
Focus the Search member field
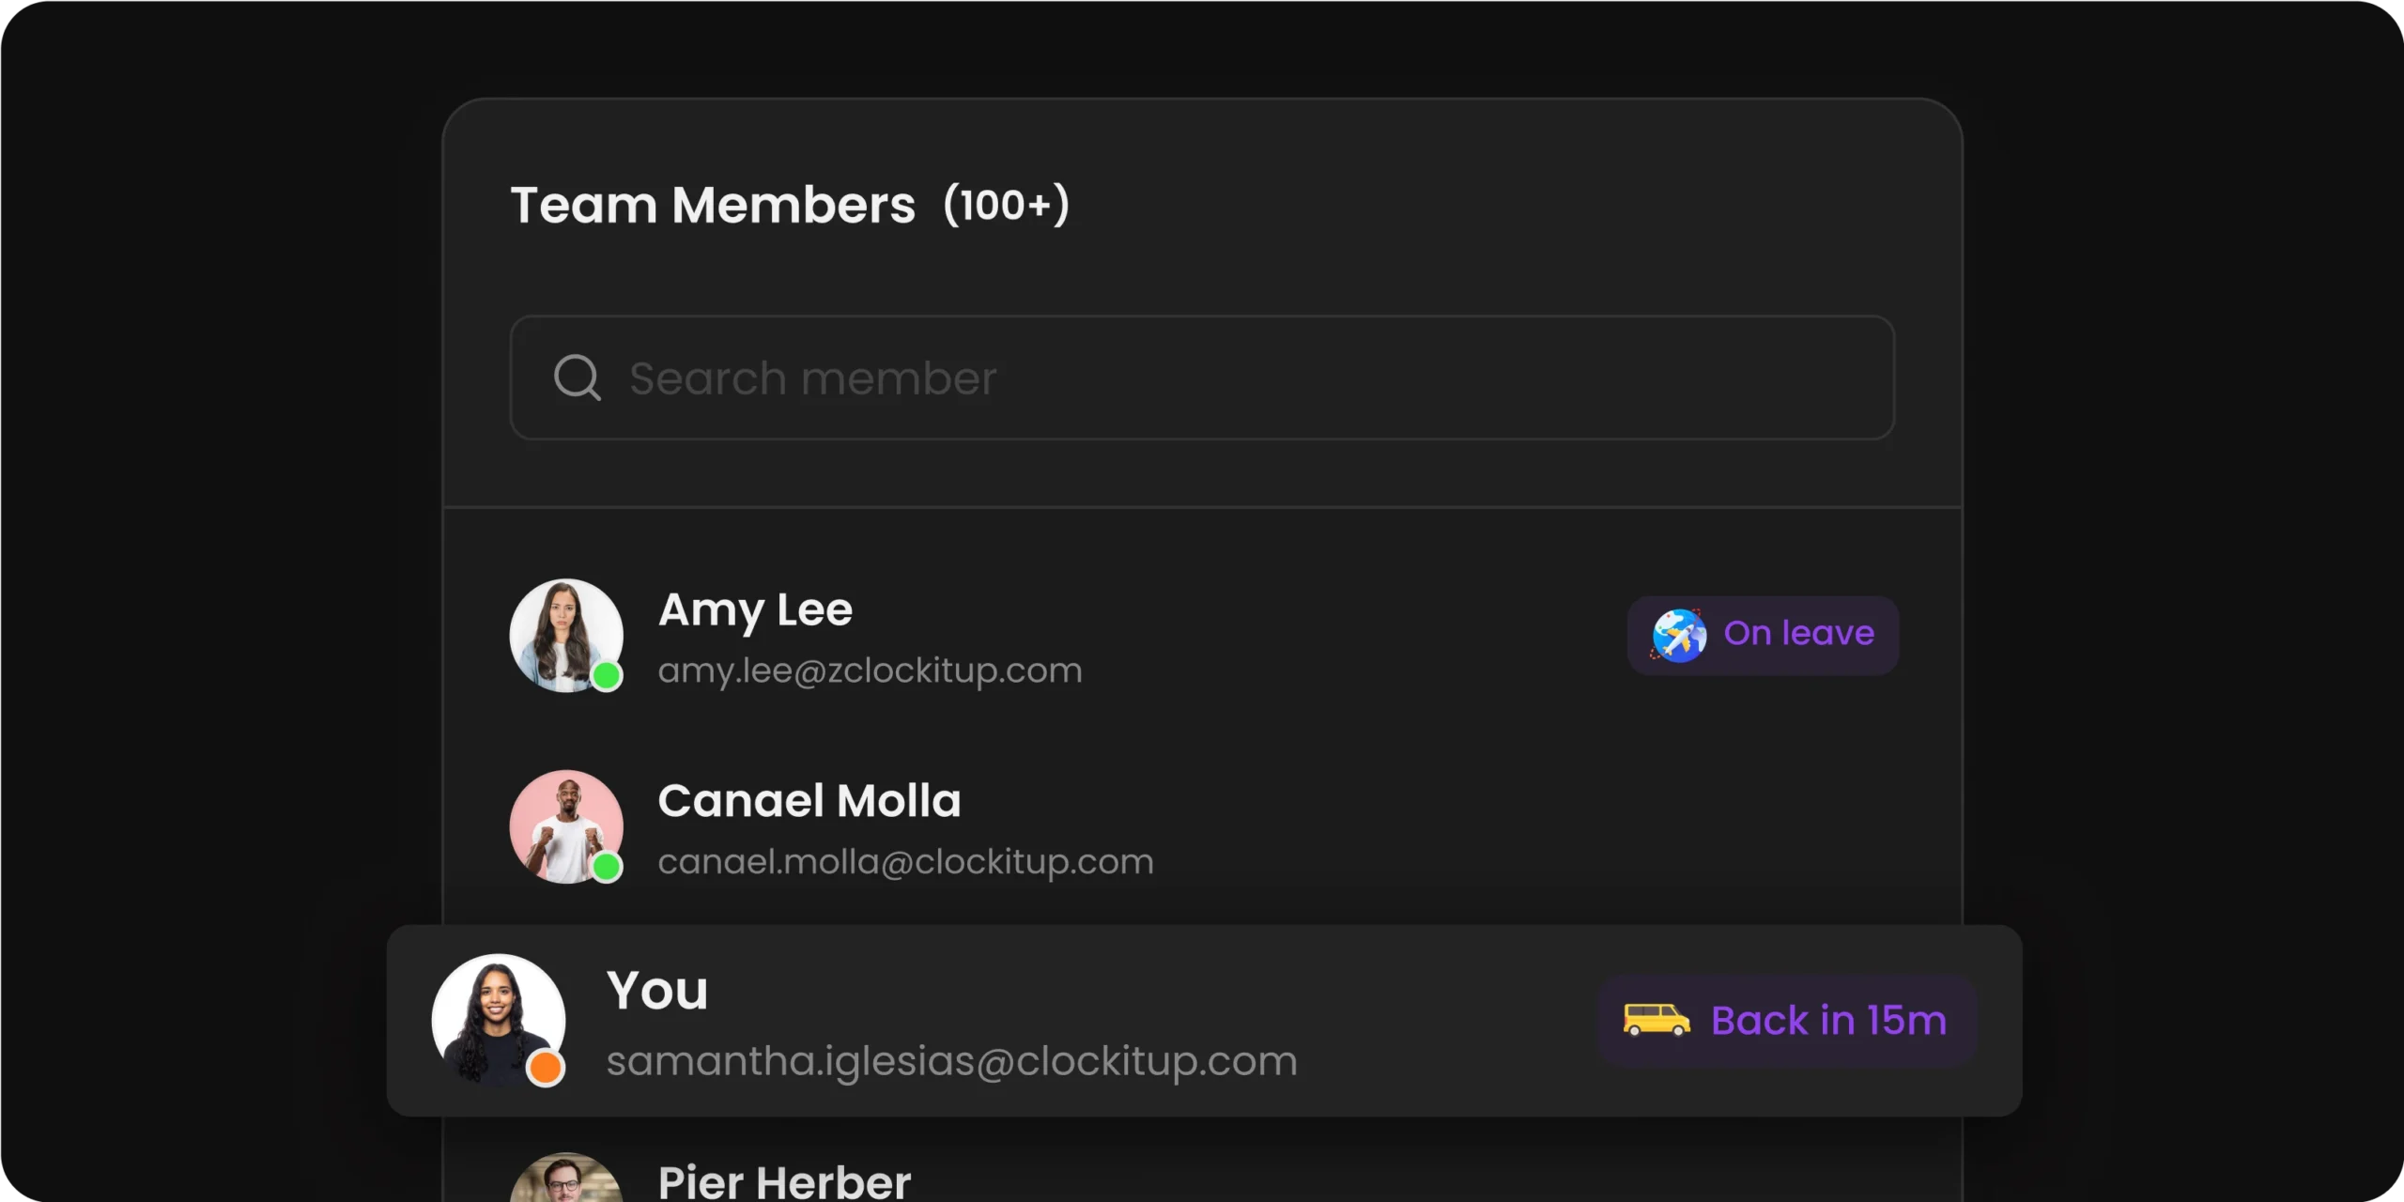[x=1202, y=378]
